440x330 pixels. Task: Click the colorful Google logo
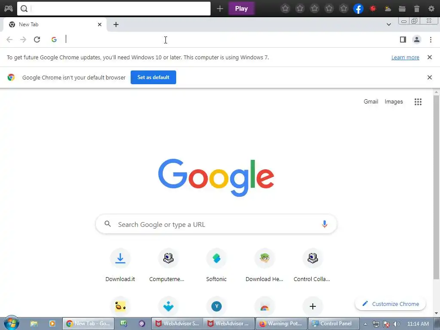(x=216, y=177)
